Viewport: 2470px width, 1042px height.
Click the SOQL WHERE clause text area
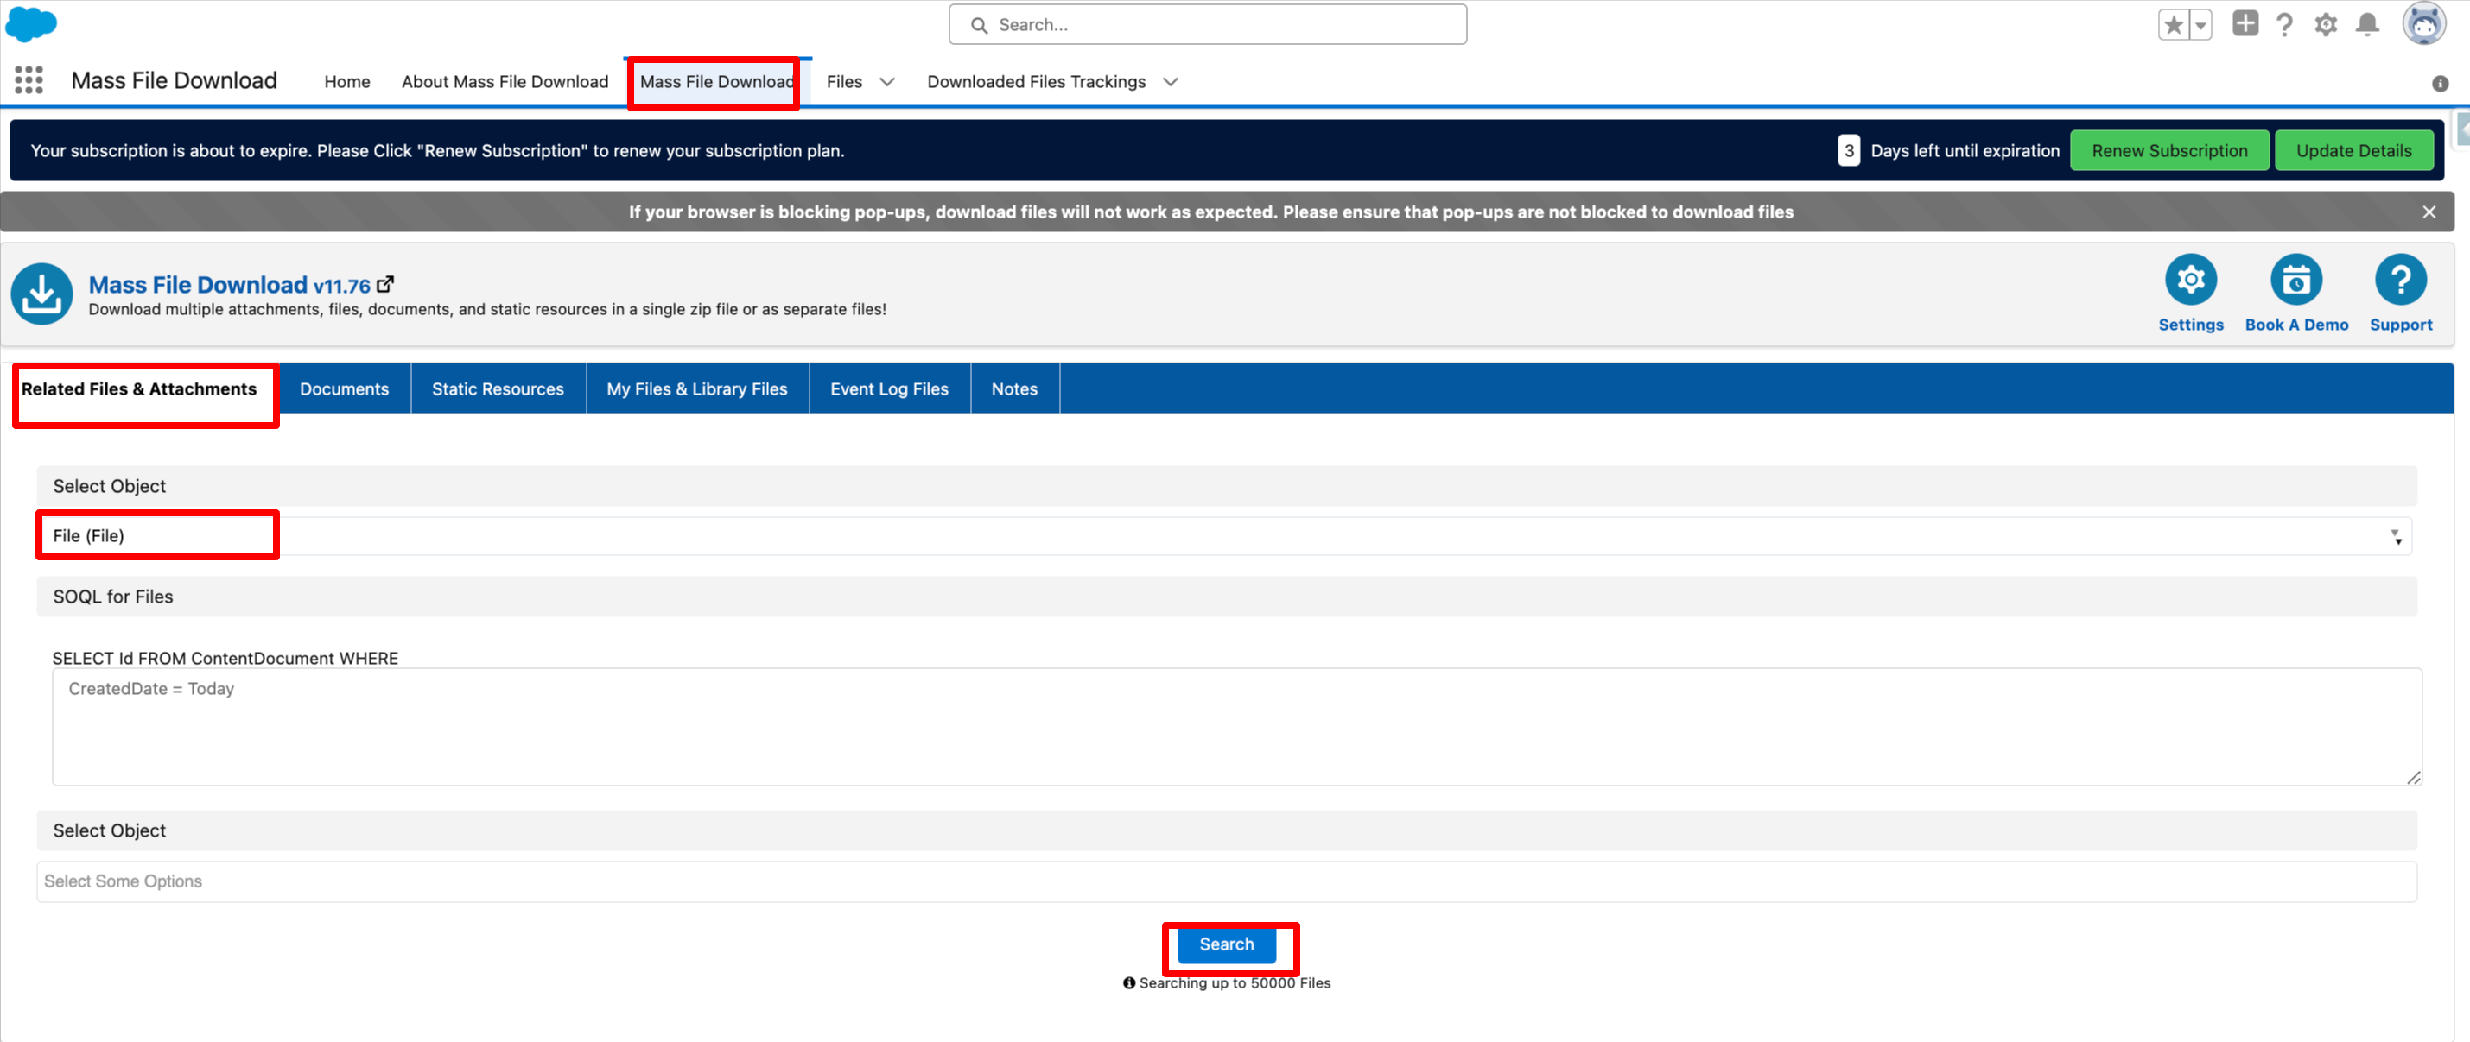[x=1236, y=726]
